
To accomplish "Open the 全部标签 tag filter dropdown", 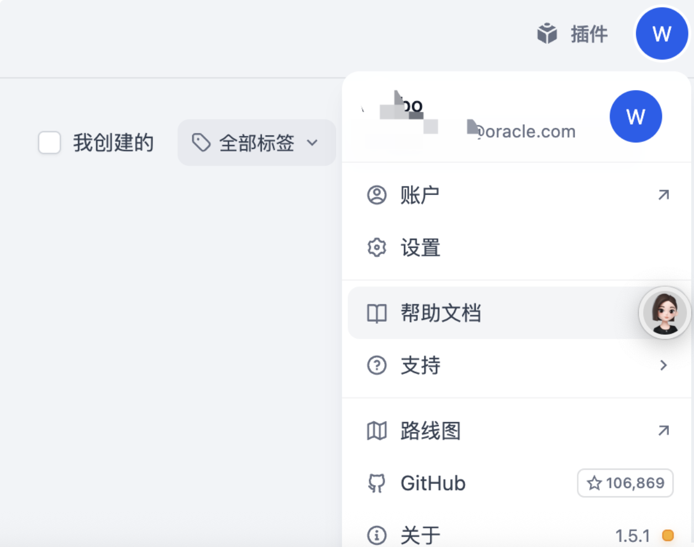I will pyautogui.click(x=256, y=142).
